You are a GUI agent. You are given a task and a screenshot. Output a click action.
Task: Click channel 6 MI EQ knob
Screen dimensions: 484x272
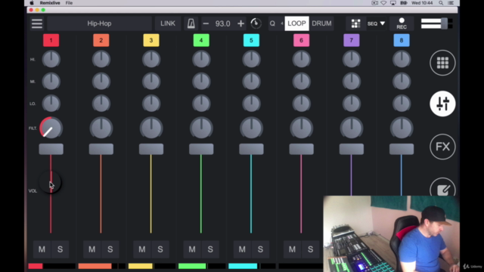301,82
